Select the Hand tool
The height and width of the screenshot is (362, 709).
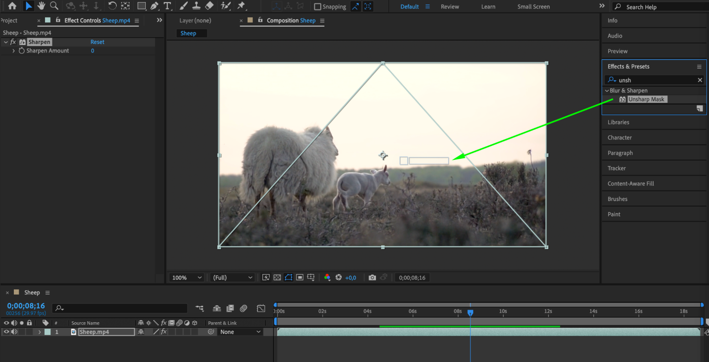click(x=41, y=6)
